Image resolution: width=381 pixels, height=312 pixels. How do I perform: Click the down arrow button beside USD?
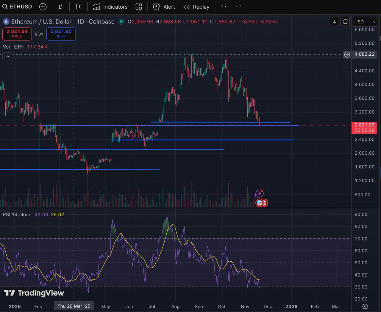[335, 22]
